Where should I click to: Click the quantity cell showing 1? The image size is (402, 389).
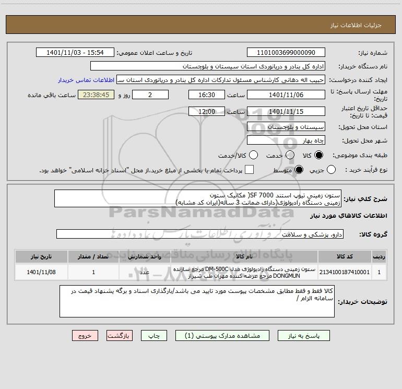point(93,272)
